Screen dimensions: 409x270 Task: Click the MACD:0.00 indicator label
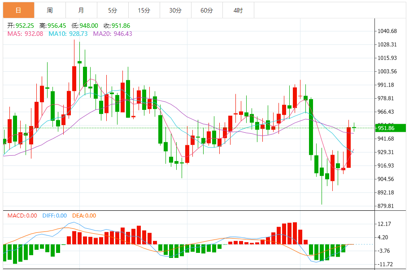tap(22, 215)
